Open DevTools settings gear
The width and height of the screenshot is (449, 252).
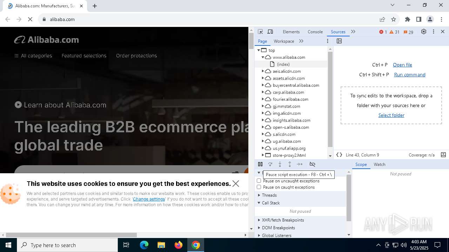(x=424, y=31)
